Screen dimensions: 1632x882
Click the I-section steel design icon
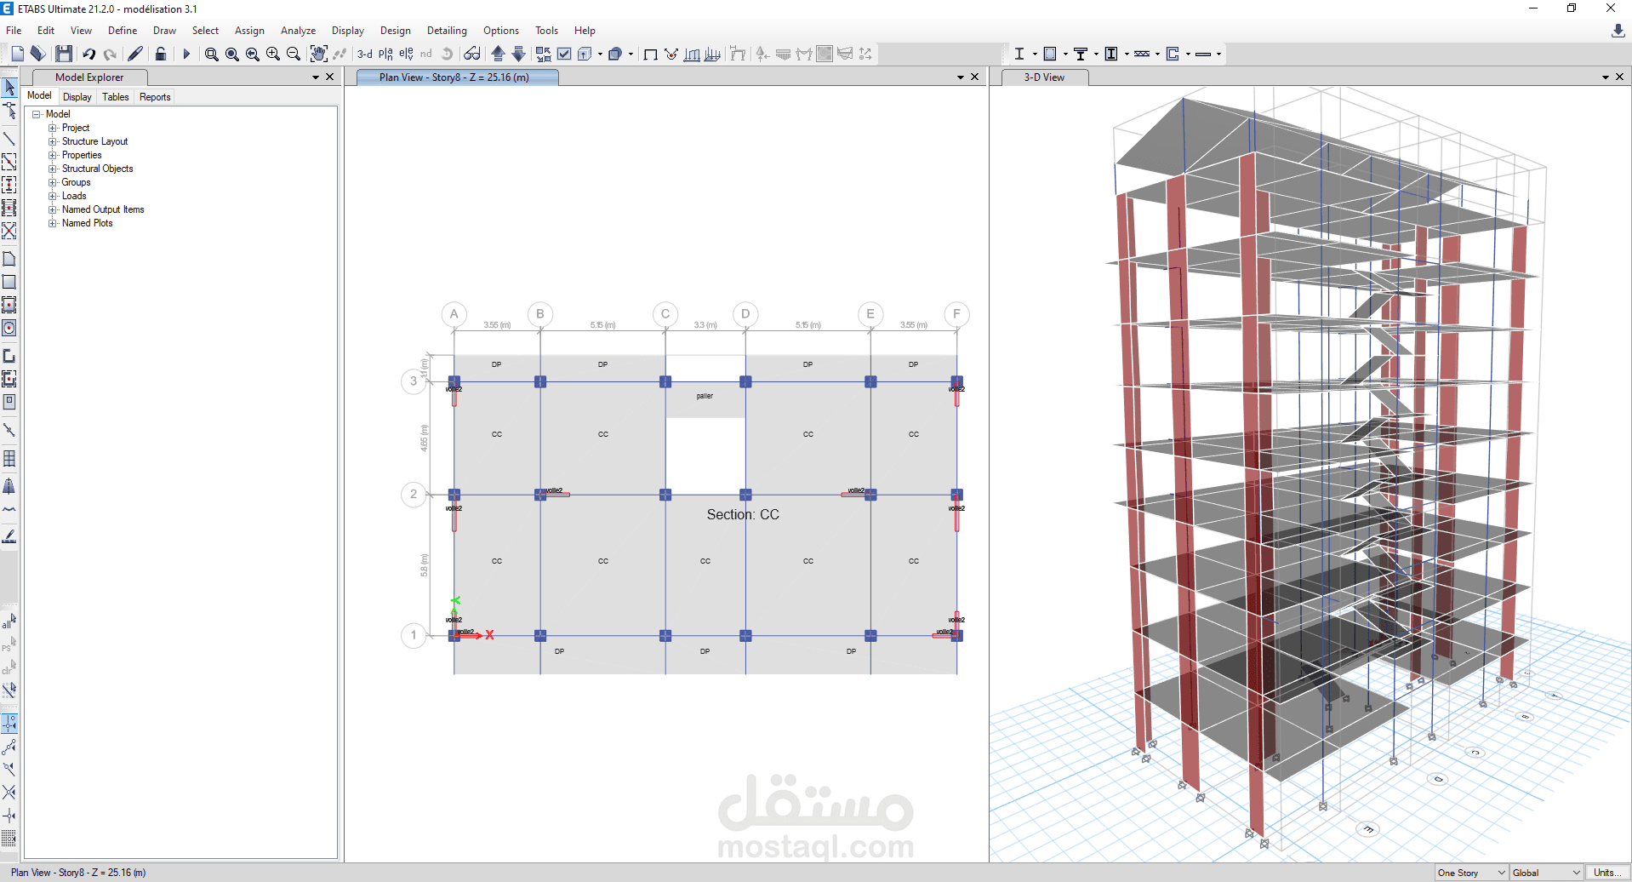[1019, 54]
